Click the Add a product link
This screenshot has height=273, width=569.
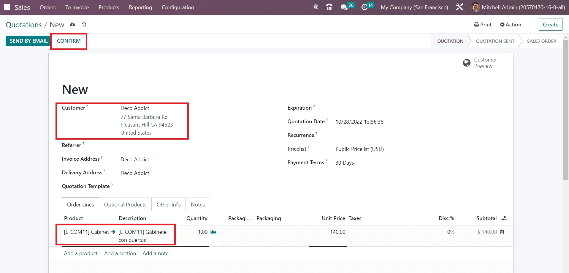(x=81, y=253)
